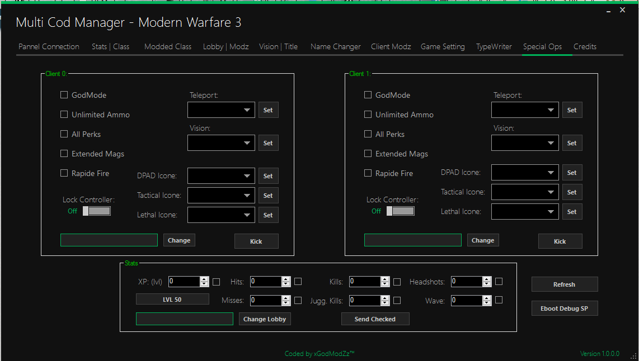Open Client 1 Vision dropdown
Image resolution: width=639 pixels, height=361 pixels.
pos(525,143)
